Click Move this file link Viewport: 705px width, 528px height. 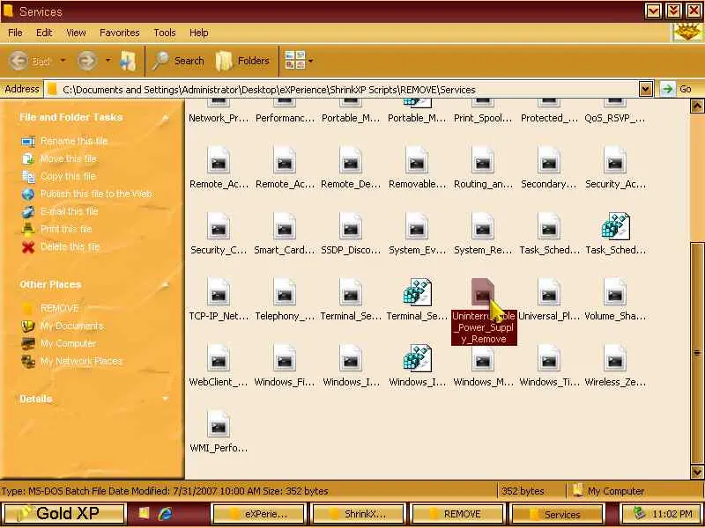(69, 158)
